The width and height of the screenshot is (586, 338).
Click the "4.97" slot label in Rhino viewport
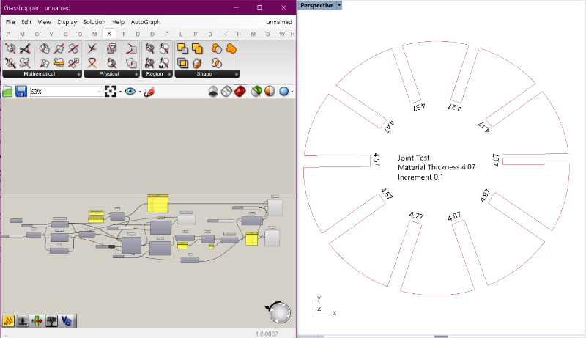coord(485,195)
